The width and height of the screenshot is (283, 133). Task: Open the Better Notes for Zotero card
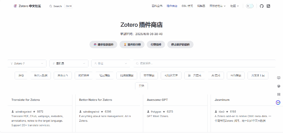coord(108,113)
